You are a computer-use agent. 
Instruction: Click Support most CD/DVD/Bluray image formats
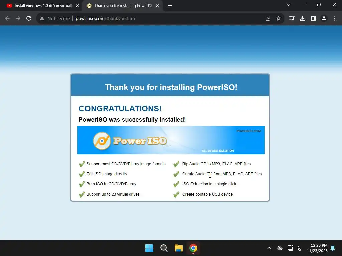pyautogui.click(x=126, y=164)
